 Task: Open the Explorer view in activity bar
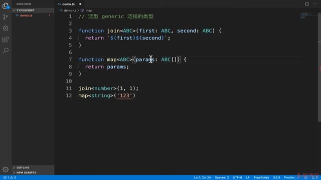click(x=6, y=5)
